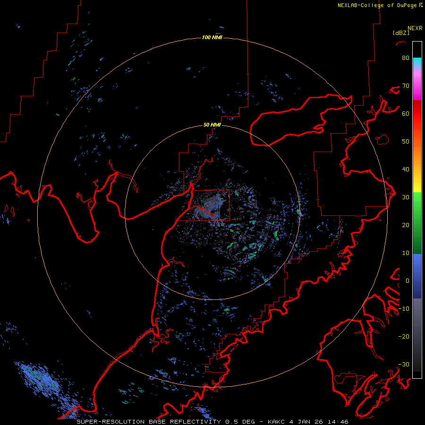Click the 14:46 time stamp in caption
The height and width of the screenshot is (425, 425).
338,422
